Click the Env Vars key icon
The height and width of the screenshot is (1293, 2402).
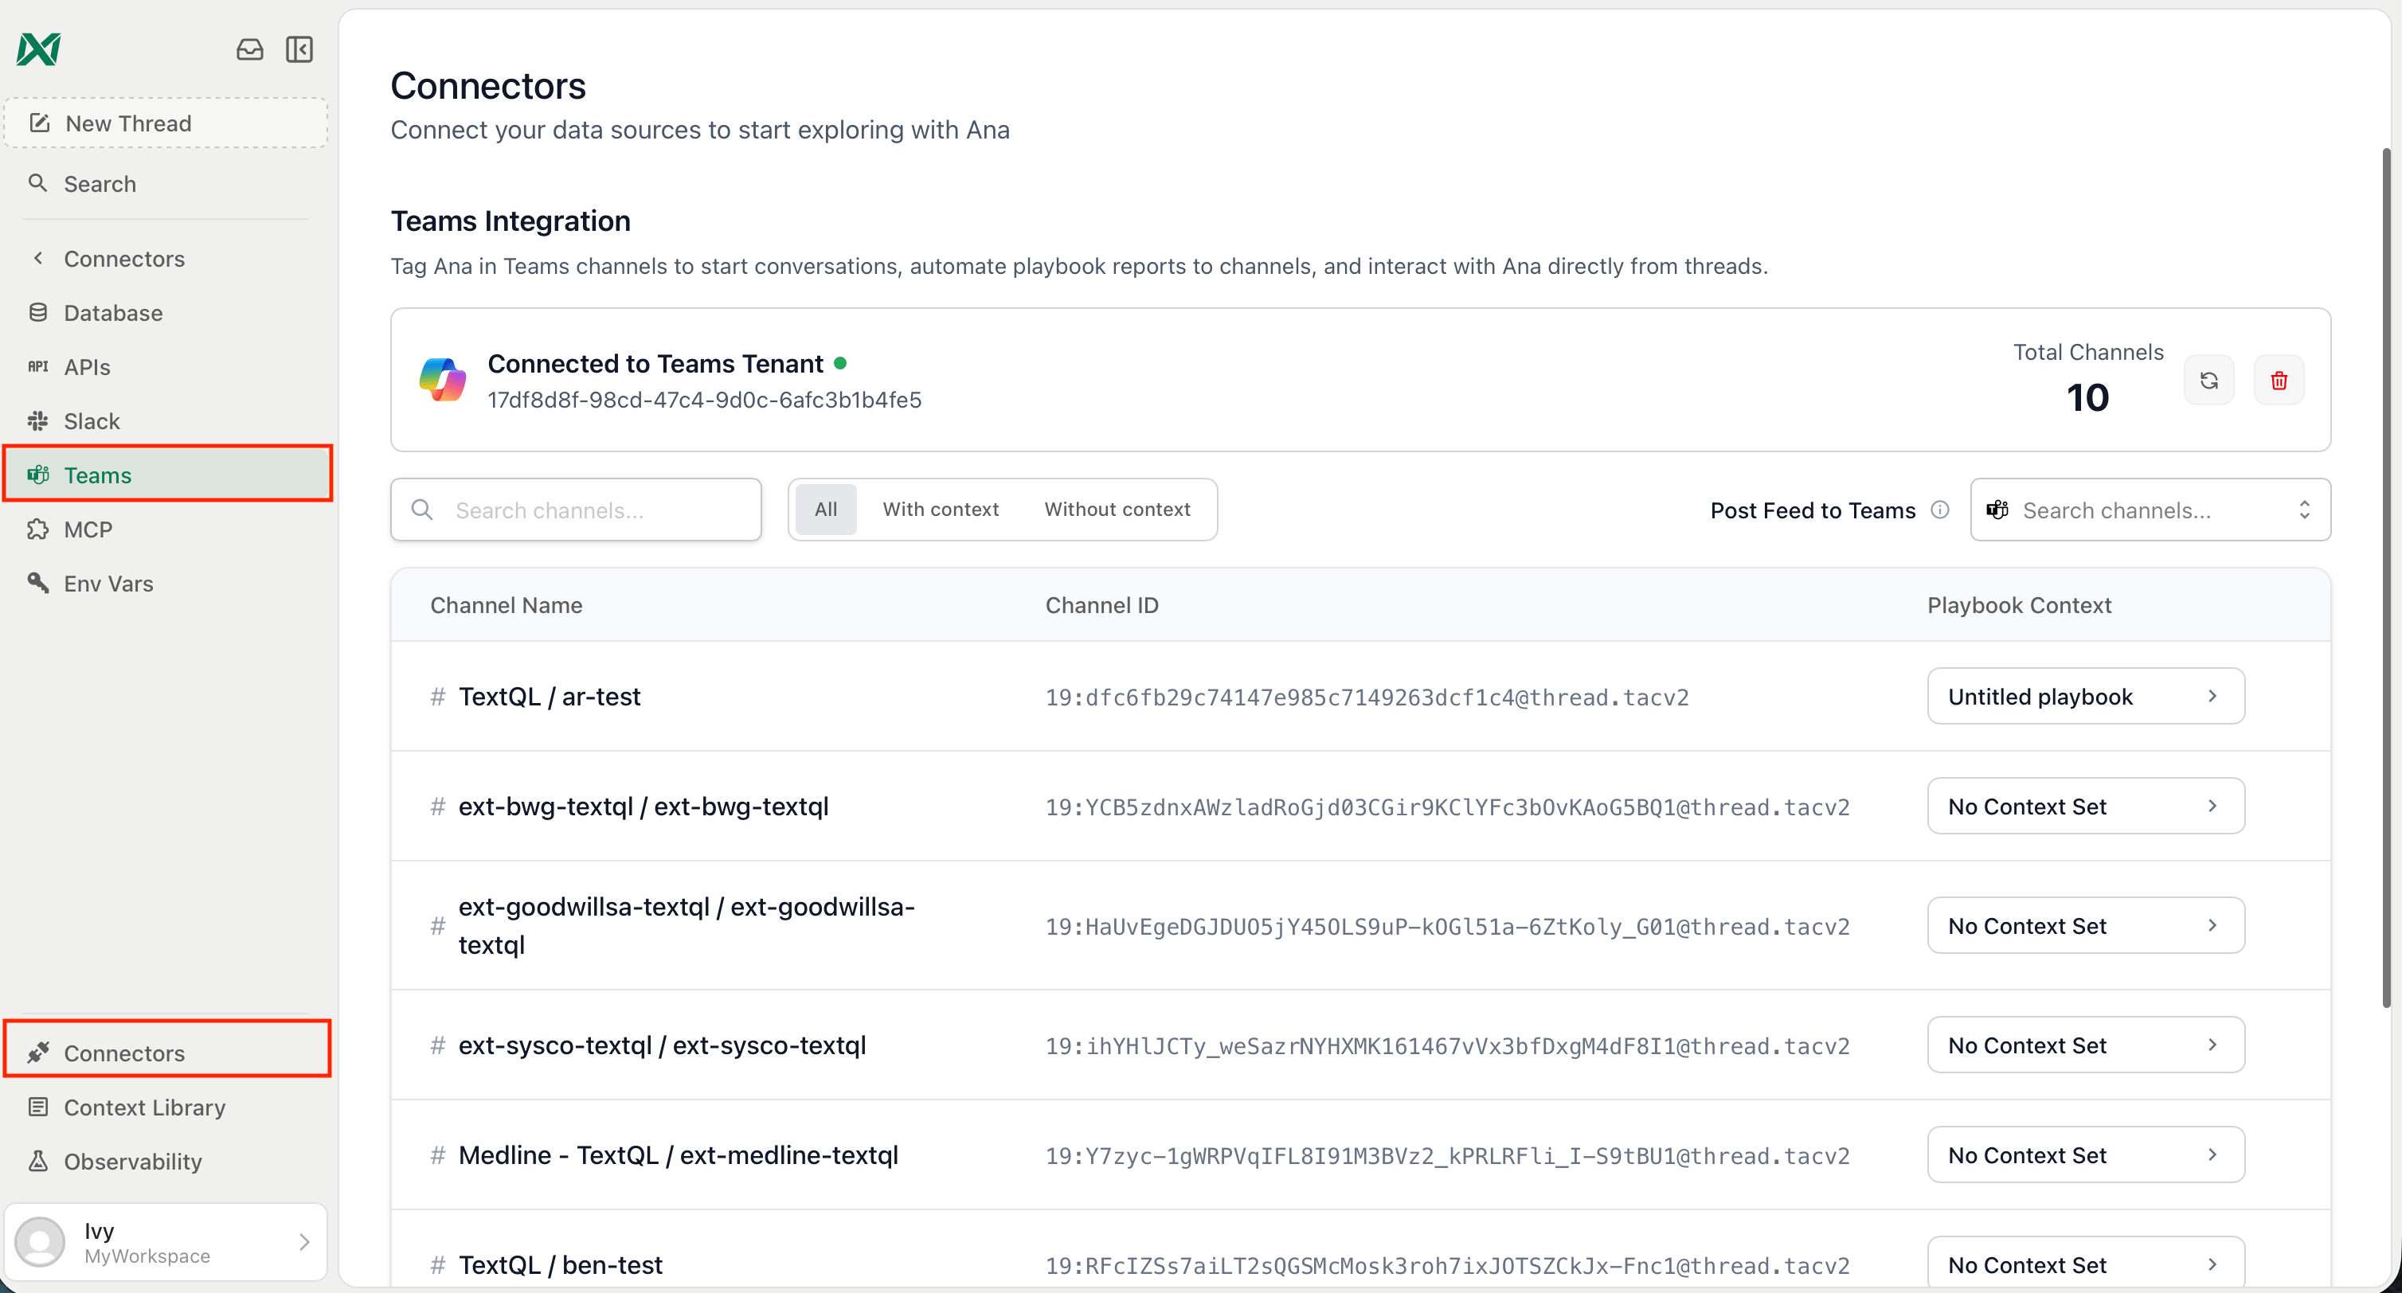[x=38, y=583]
